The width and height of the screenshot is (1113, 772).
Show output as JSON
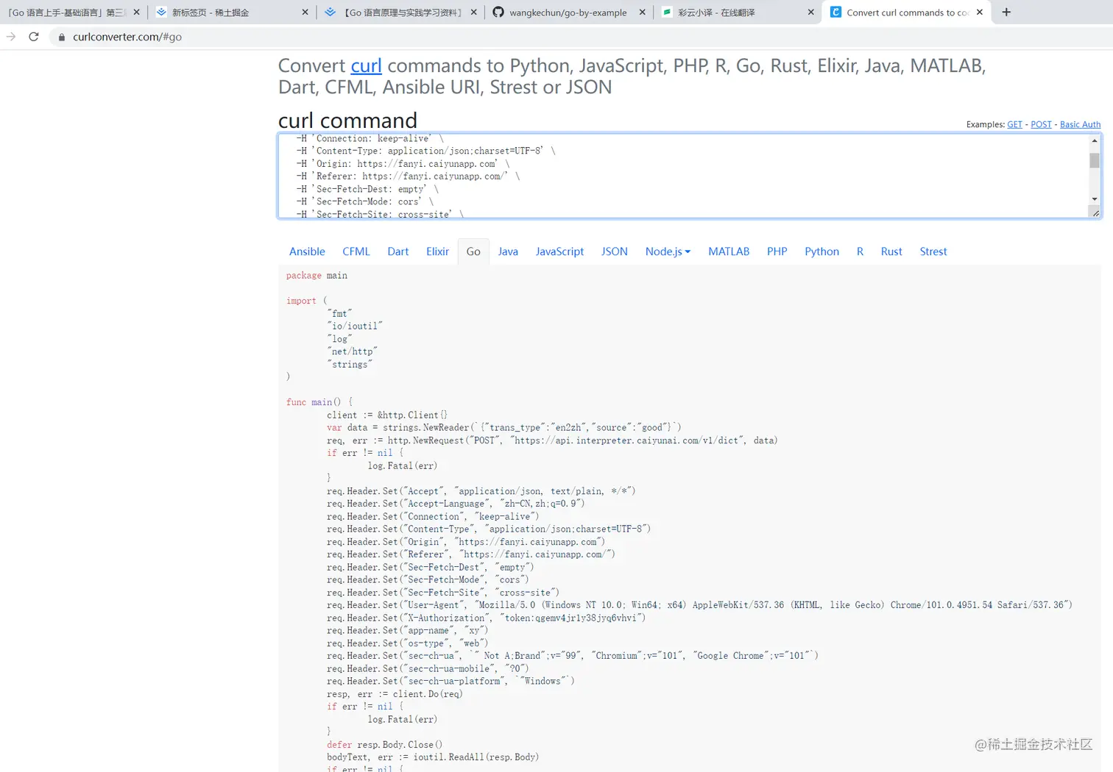pyautogui.click(x=615, y=251)
